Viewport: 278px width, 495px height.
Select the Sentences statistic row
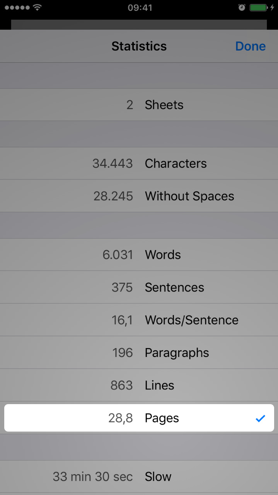pos(139,287)
